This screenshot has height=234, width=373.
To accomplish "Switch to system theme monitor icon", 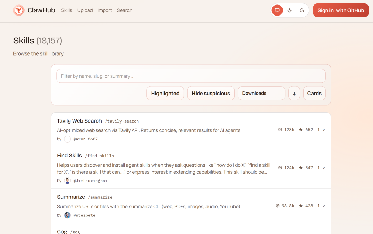I will pos(277,10).
